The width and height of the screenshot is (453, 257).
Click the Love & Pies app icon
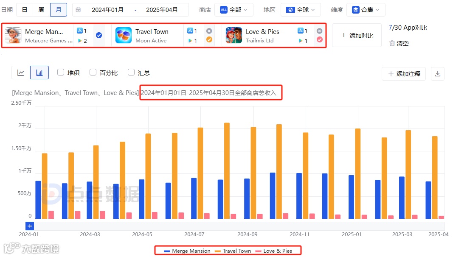point(234,35)
